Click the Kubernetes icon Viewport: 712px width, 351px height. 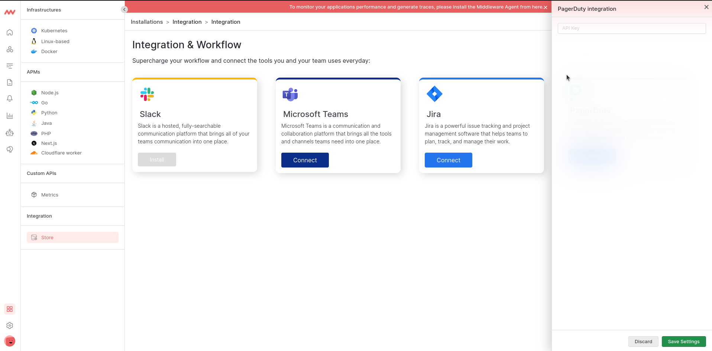(x=34, y=30)
